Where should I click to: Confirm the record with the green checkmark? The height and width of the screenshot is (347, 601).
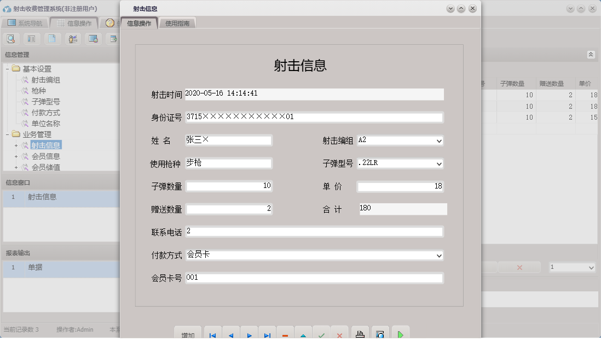tap(321, 334)
